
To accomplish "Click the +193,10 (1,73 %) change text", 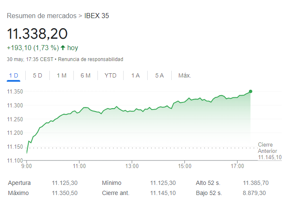I will 32,48.
